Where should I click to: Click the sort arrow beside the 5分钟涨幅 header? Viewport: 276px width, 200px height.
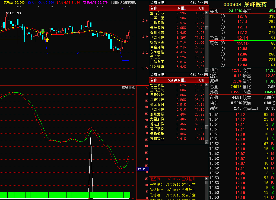click(x=185, y=80)
